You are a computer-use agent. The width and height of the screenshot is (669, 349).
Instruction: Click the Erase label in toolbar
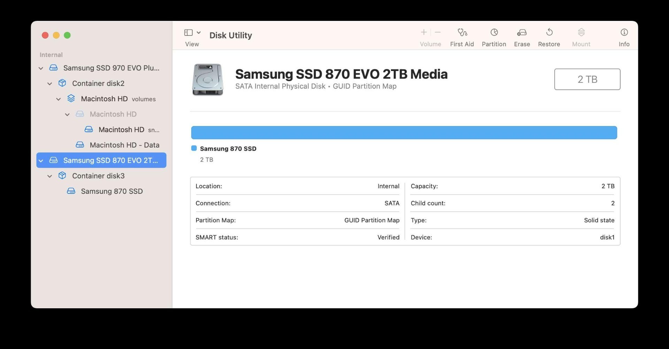pyautogui.click(x=522, y=44)
